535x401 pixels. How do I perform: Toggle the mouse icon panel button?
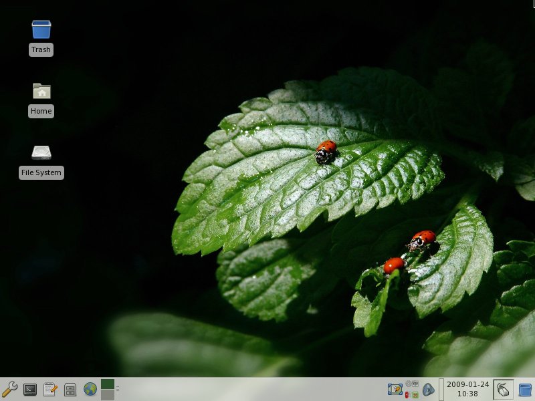coord(504,389)
